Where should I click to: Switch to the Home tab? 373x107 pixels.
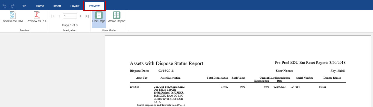pos(40,6)
